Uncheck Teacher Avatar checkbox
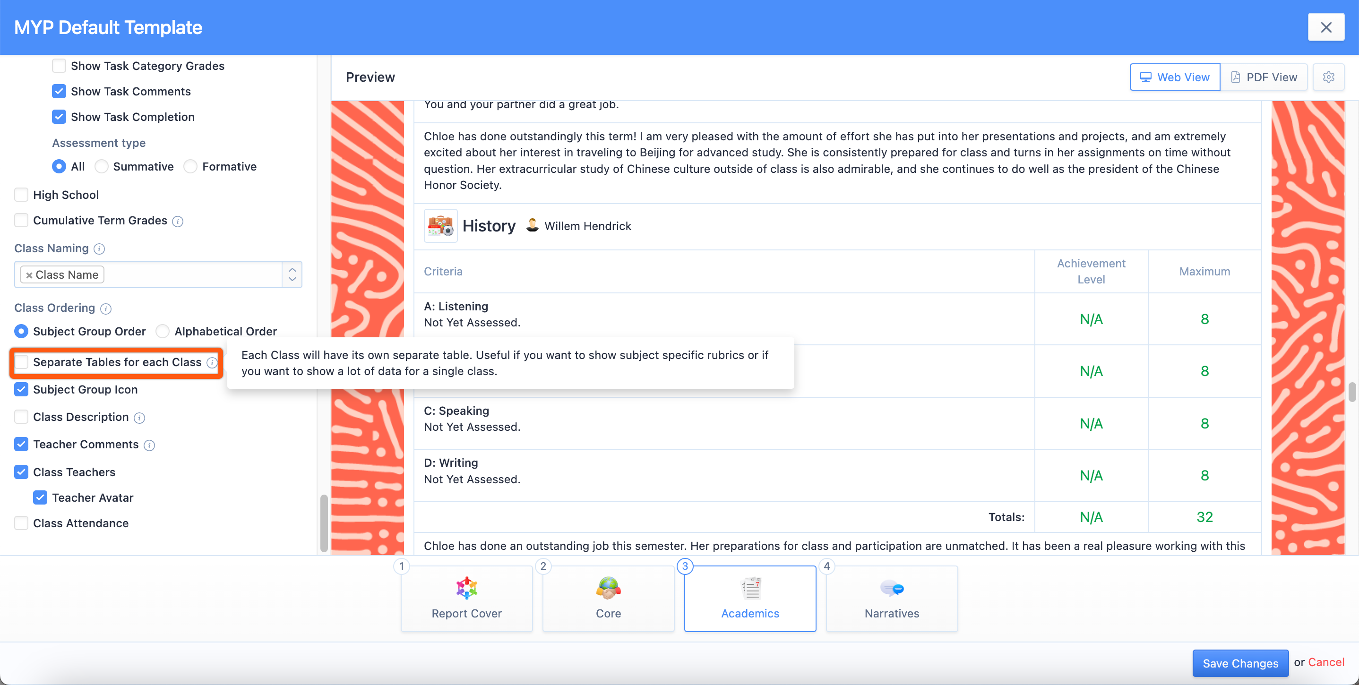Viewport: 1359px width, 685px height. 40,498
